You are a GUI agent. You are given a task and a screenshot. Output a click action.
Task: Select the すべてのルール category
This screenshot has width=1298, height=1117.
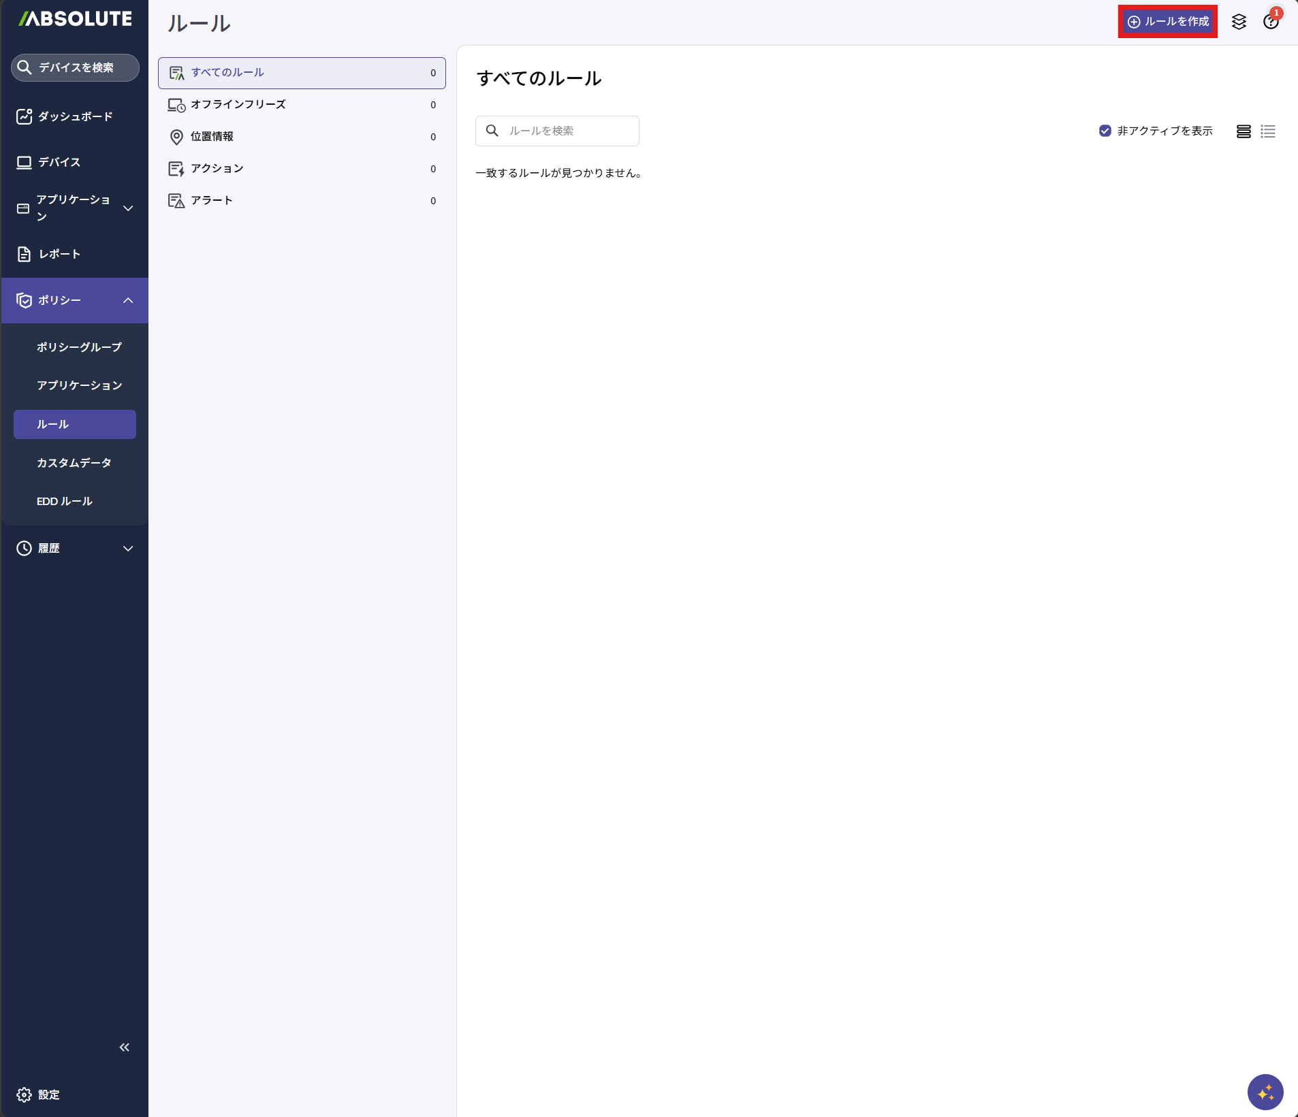(302, 73)
